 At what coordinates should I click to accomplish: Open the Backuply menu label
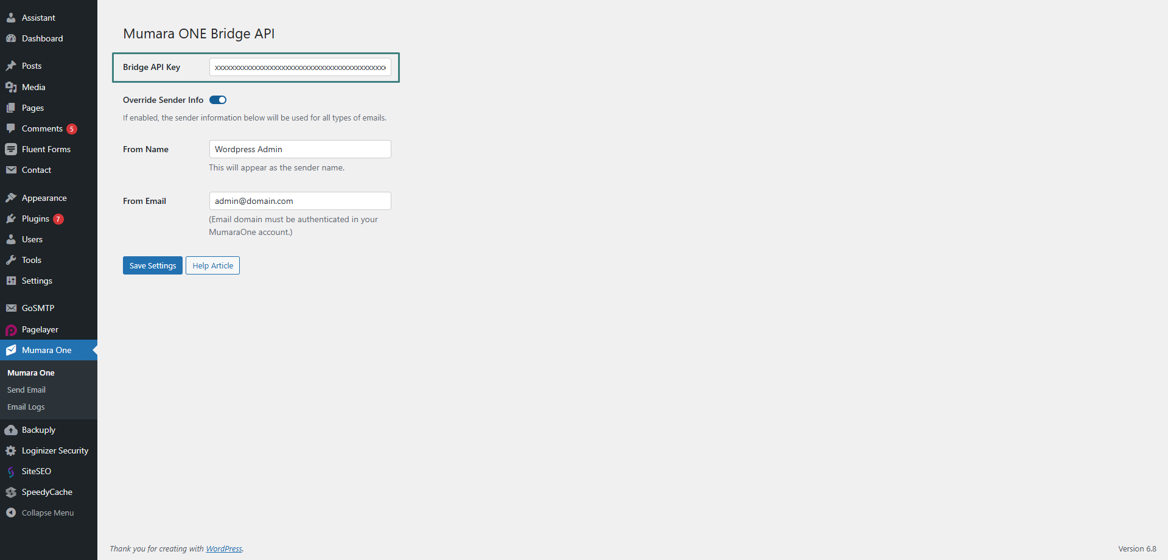tap(38, 430)
